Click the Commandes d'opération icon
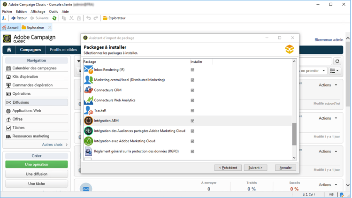This screenshot has width=352, height=198. (x=8, y=85)
